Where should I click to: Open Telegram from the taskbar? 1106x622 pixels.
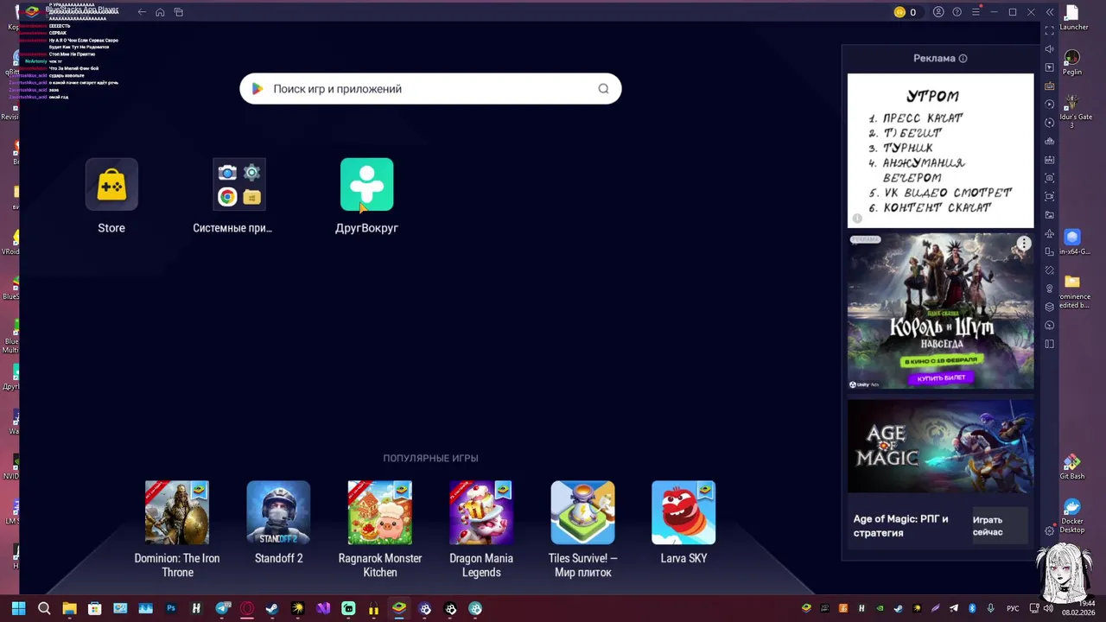pyautogui.click(x=222, y=608)
